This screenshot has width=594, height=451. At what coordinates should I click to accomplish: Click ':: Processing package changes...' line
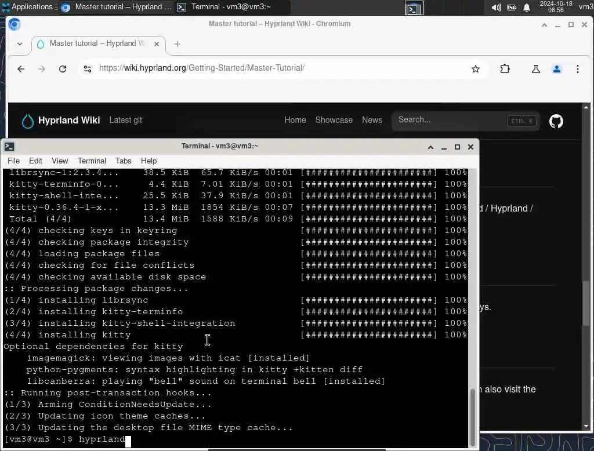coord(96,289)
